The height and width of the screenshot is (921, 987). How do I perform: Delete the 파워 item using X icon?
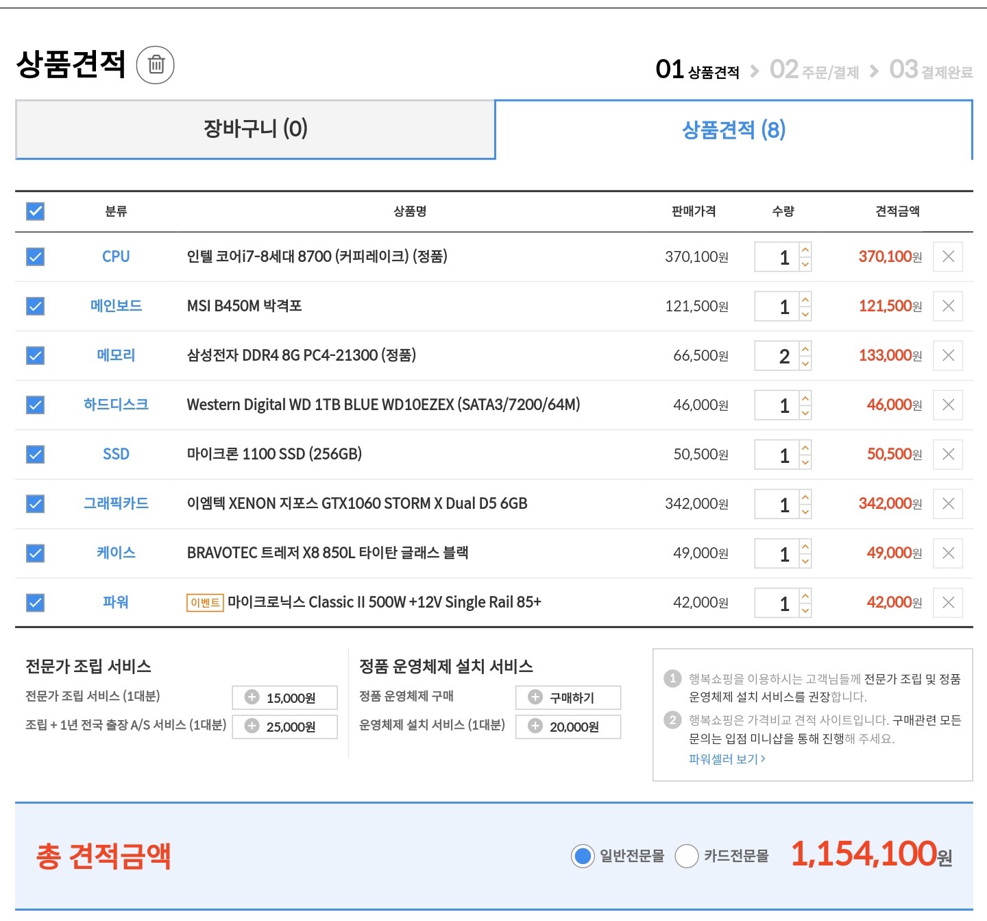pyautogui.click(x=948, y=602)
